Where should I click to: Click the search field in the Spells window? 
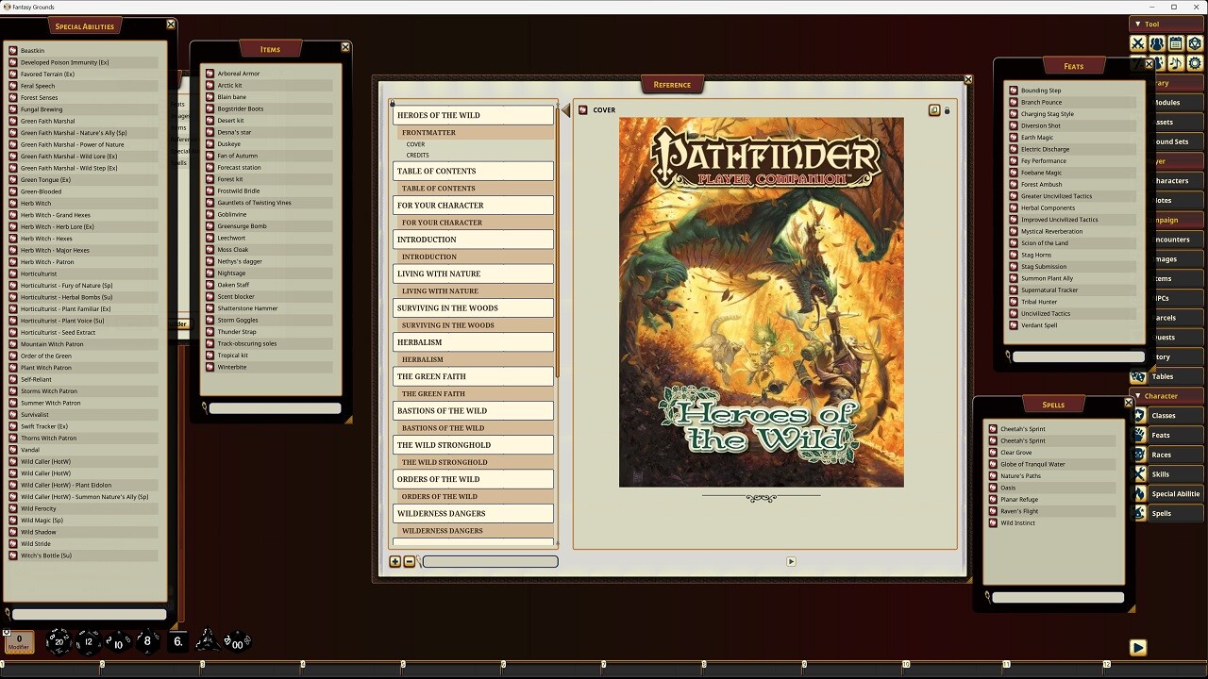click(1057, 596)
